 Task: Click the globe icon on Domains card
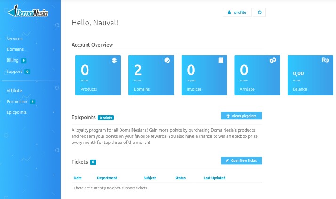[x=167, y=60]
